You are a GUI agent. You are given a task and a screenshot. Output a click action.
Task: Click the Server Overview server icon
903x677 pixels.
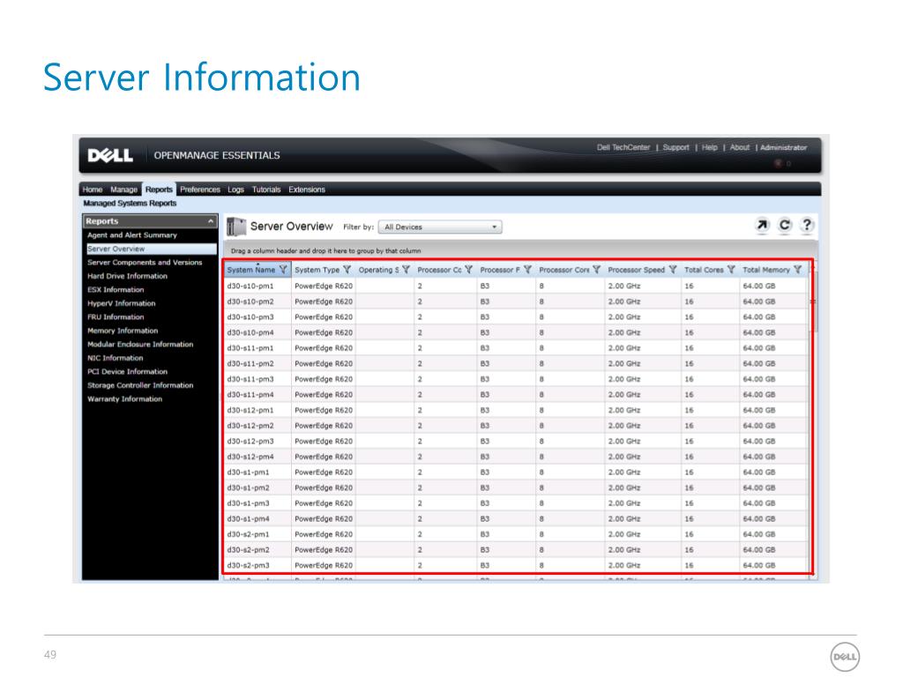pos(235,227)
